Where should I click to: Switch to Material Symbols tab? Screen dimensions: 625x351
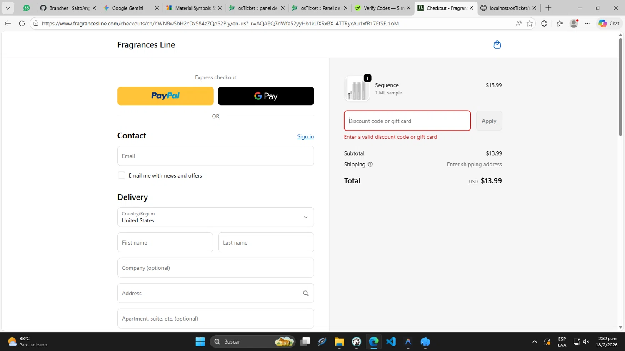tap(194, 8)
